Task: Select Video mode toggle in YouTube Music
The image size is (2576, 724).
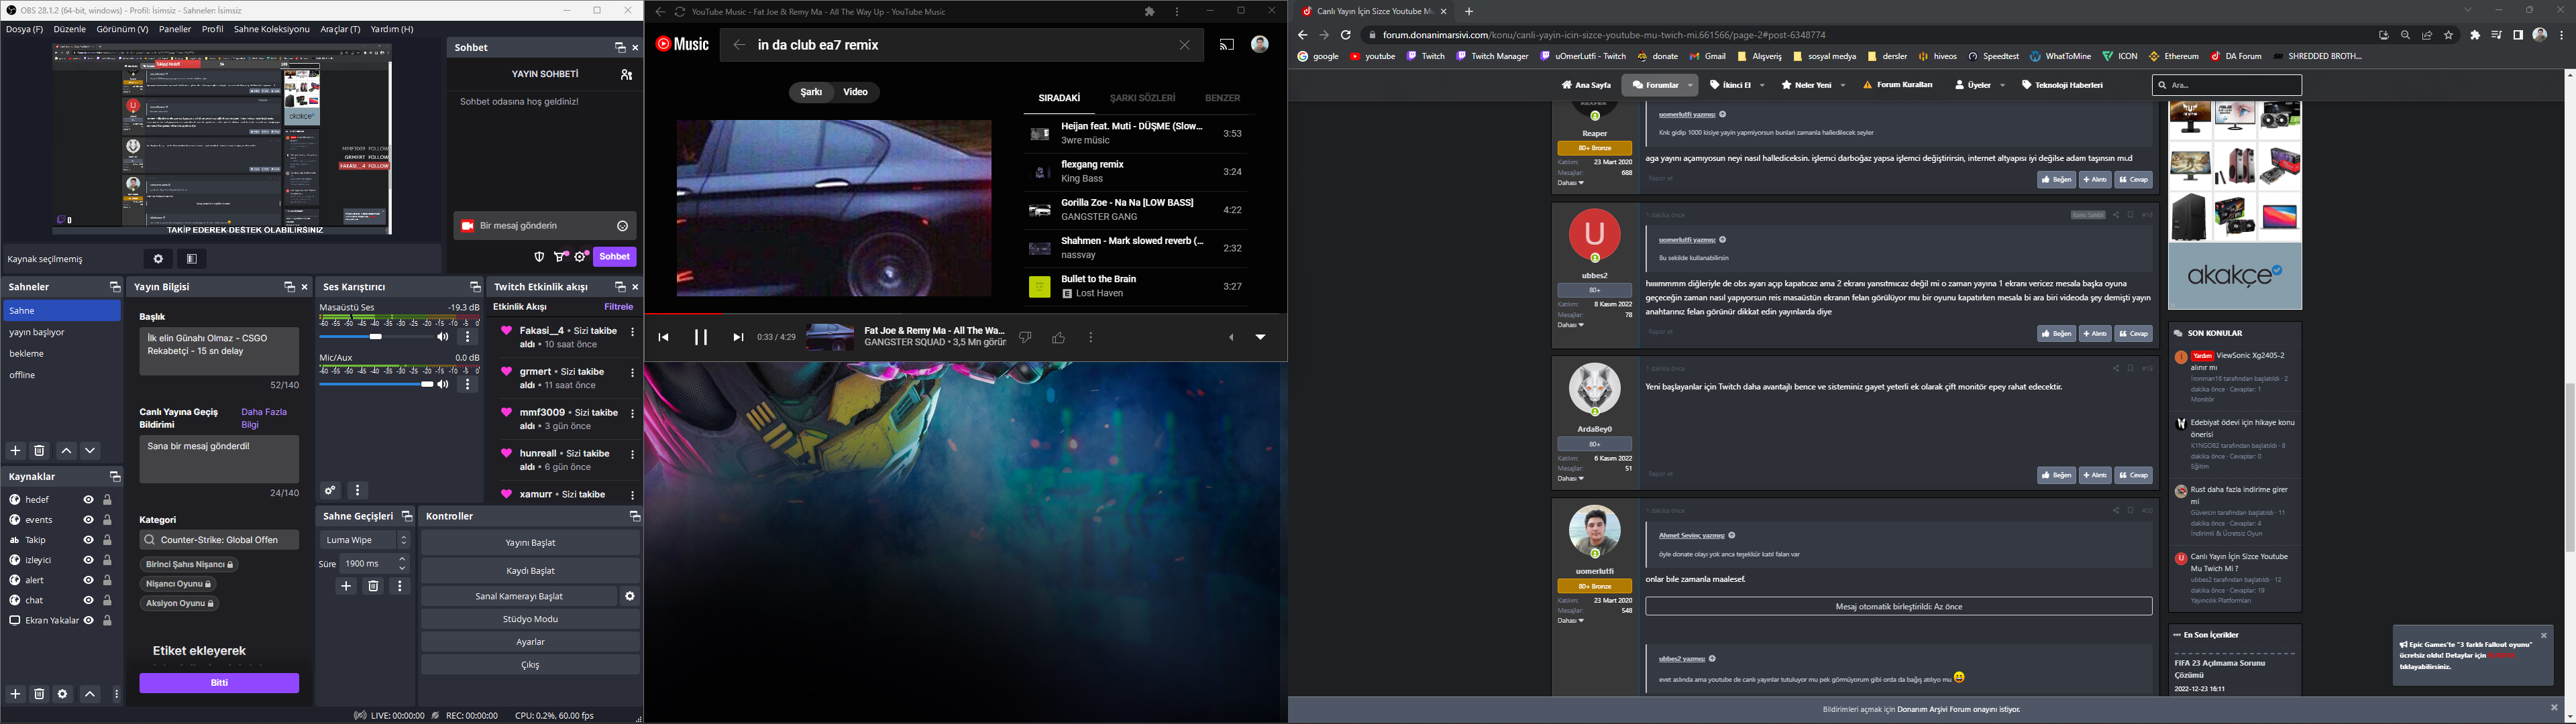Action: [856, 92]
